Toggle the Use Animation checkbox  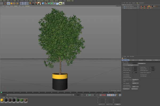tap(133, 75)
